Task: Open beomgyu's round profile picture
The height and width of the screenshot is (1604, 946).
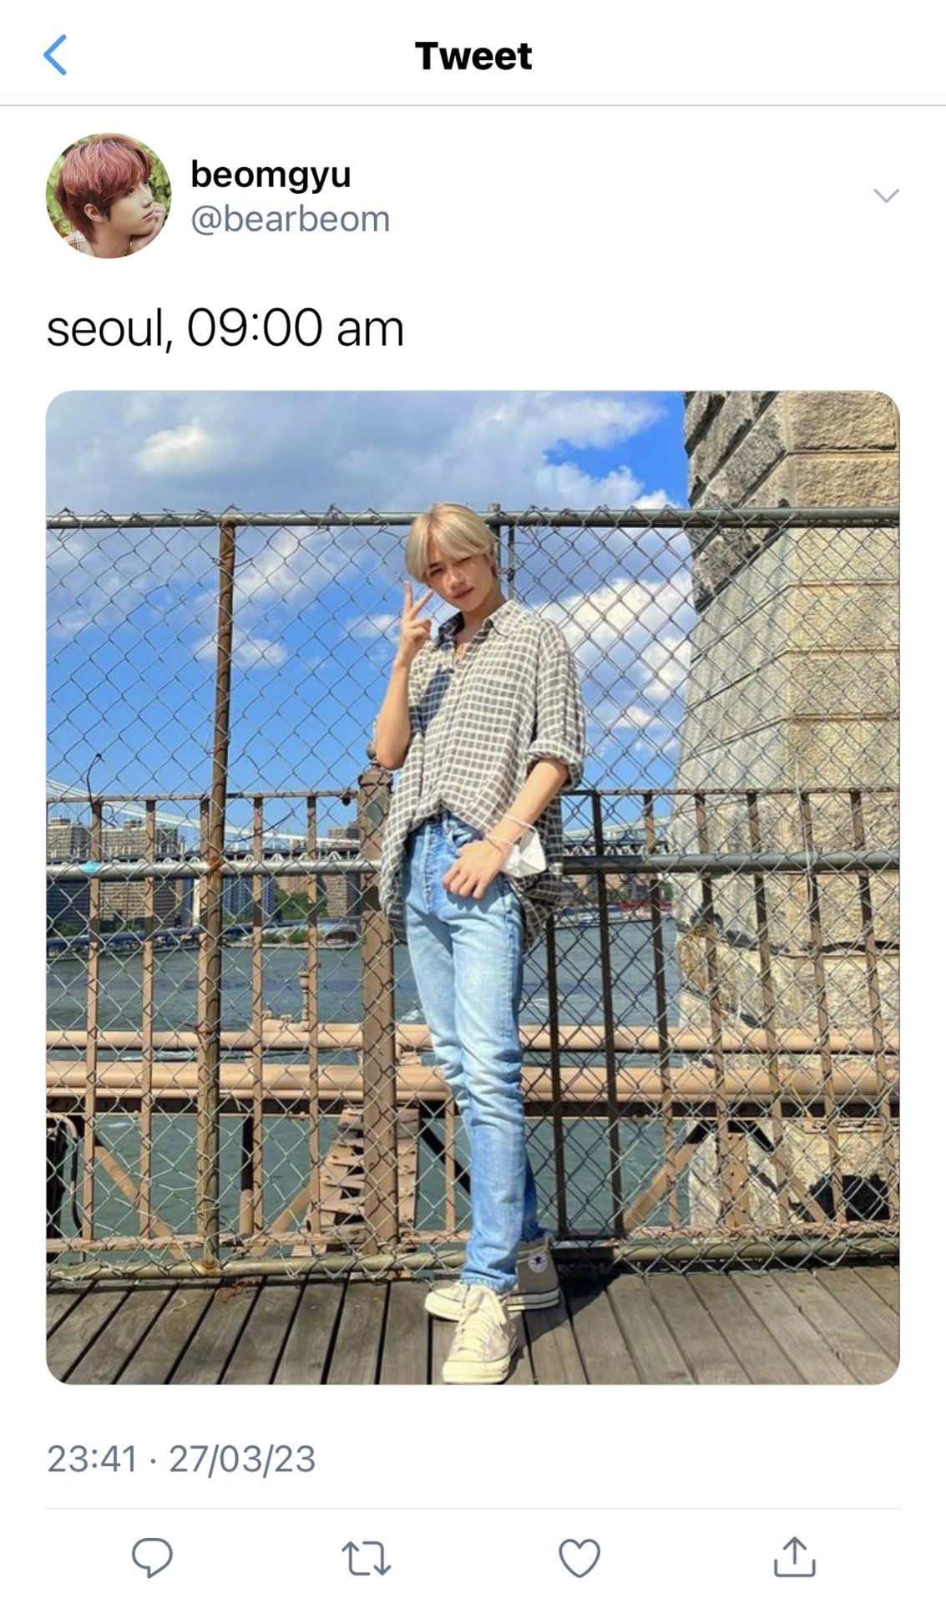Action: [x=109, y=195]
